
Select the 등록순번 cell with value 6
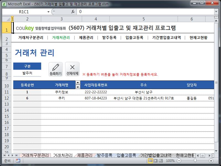(x=27, y=98)
